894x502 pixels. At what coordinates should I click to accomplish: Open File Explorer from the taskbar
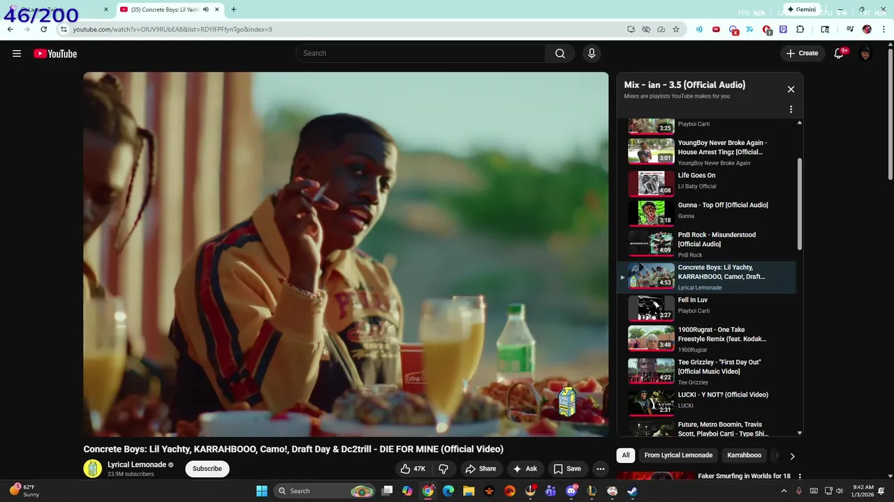(x=469, y=491)
